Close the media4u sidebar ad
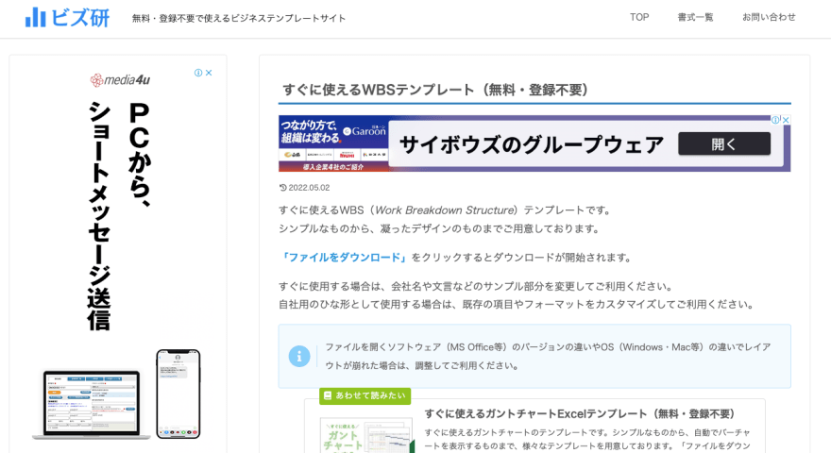The width and height of the screenshot is (831, 453). [x=209, y=73]
